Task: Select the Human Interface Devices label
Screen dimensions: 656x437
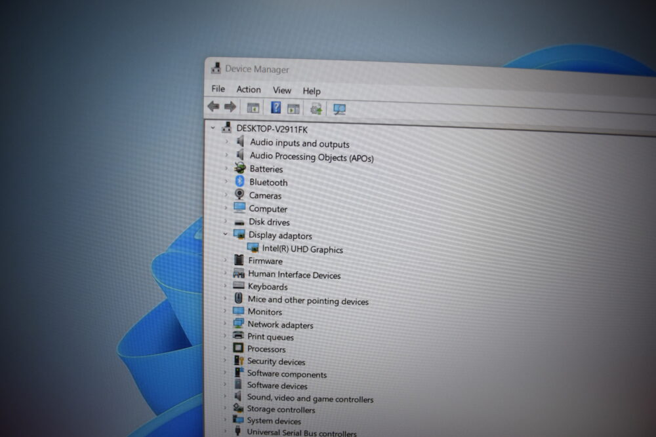Action: click(x=295, y=275)
